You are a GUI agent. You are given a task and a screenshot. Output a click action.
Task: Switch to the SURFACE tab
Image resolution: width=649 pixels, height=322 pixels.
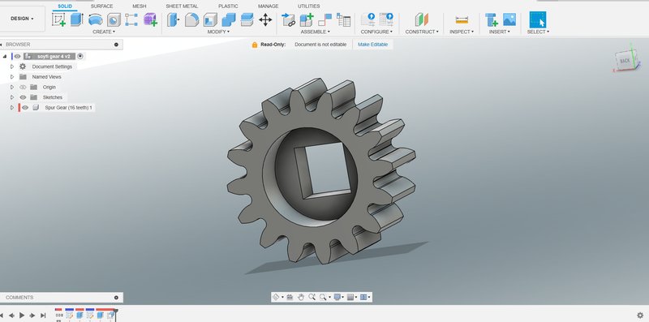(102, 6)
